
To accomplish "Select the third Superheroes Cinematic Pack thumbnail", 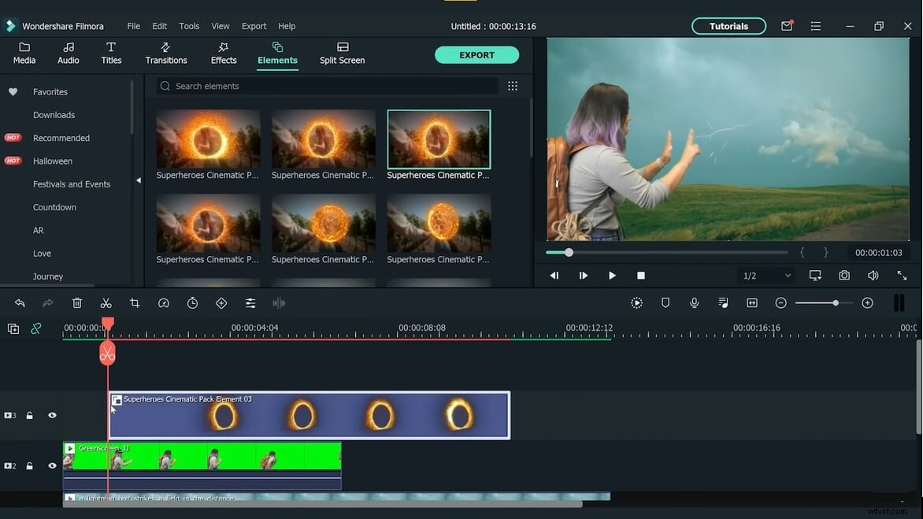I will click(439, 138).
